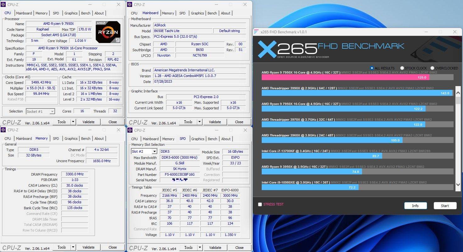This screenshot has height=252, width=463.
Task: Click Core Speed value 5499.43 MHz
Action: pyautogui.click(x=42, y=83)
